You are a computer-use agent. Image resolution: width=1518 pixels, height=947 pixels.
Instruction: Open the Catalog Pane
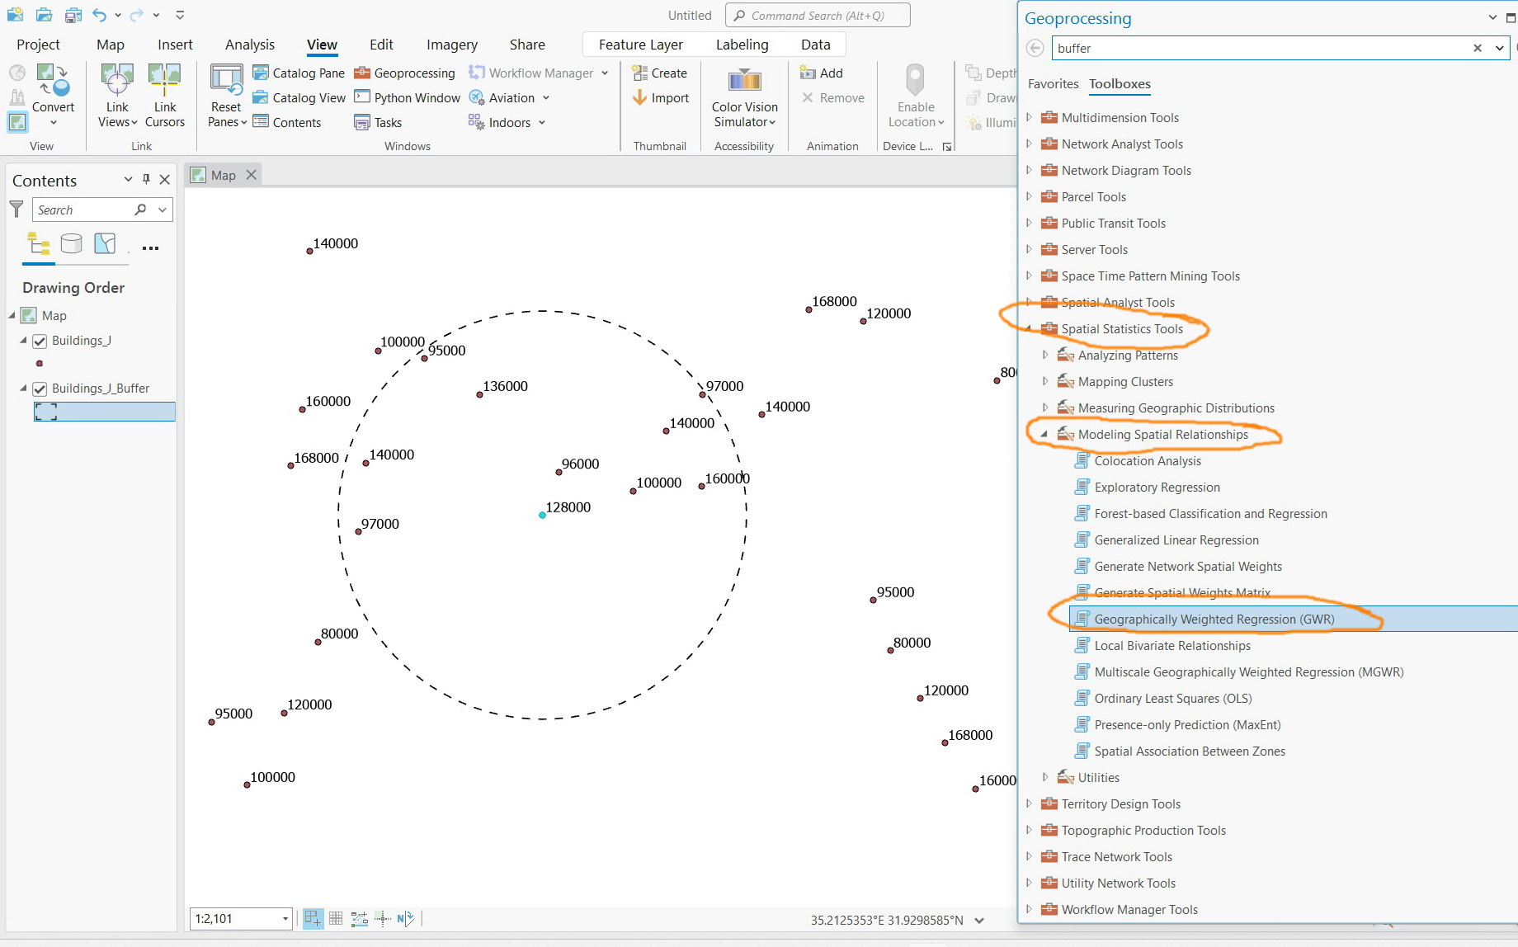pos(299,73)
